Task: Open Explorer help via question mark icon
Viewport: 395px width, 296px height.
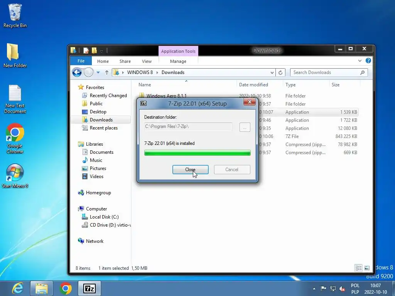Action: (368, 61)
